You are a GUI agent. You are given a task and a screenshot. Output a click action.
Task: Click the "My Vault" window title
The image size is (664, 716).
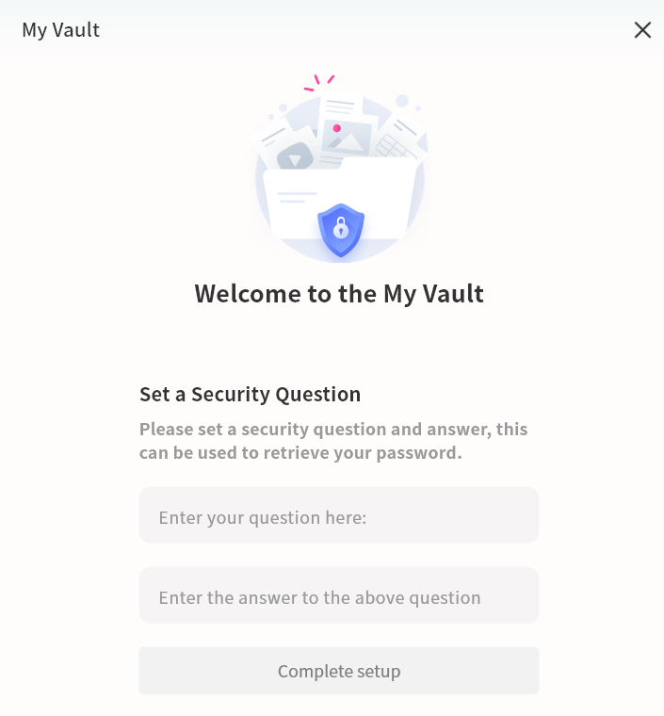coord(60,30)
